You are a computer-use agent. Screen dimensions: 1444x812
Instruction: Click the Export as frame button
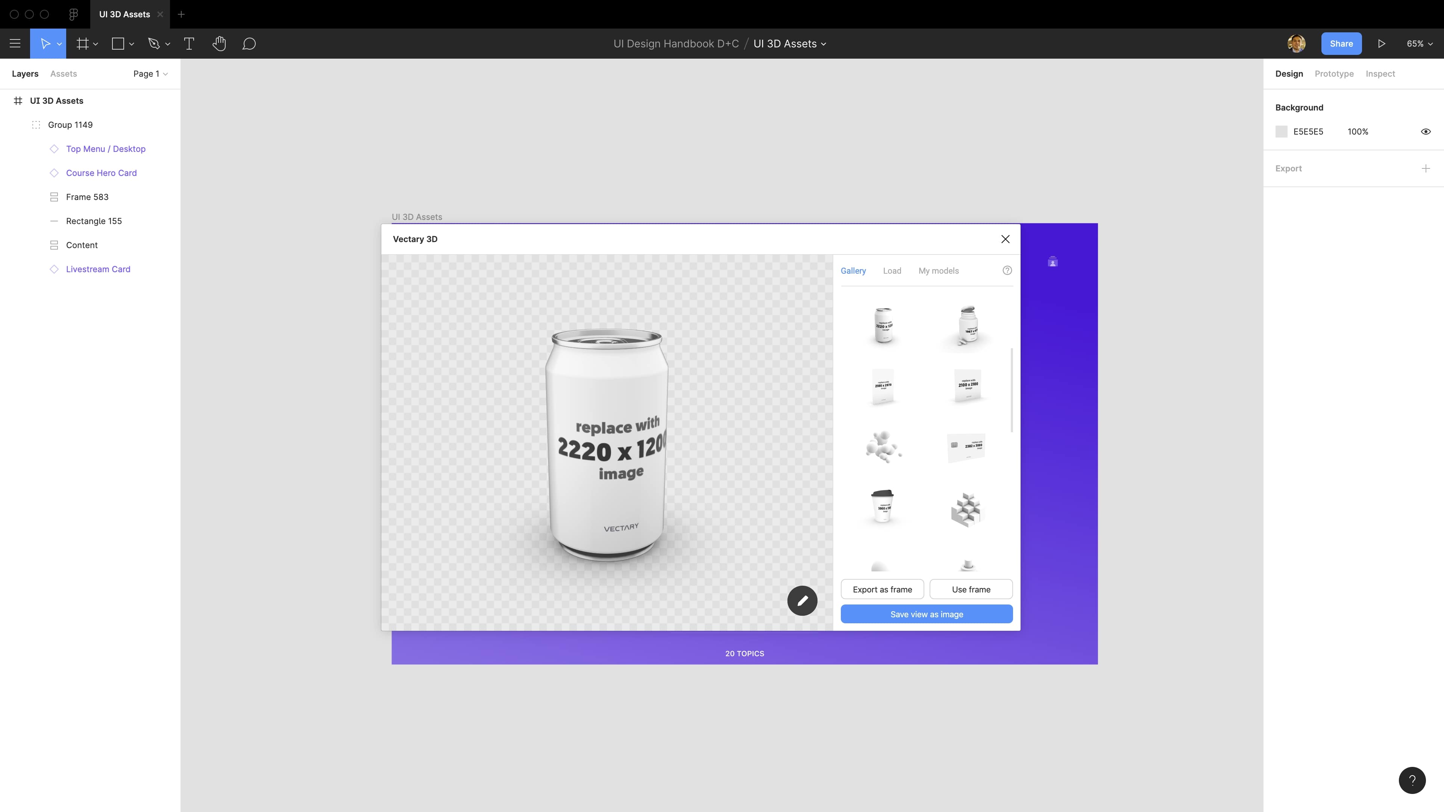tap(882, 589)
